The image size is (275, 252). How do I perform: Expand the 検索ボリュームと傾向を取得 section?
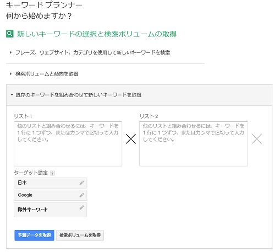coord(47,74)
